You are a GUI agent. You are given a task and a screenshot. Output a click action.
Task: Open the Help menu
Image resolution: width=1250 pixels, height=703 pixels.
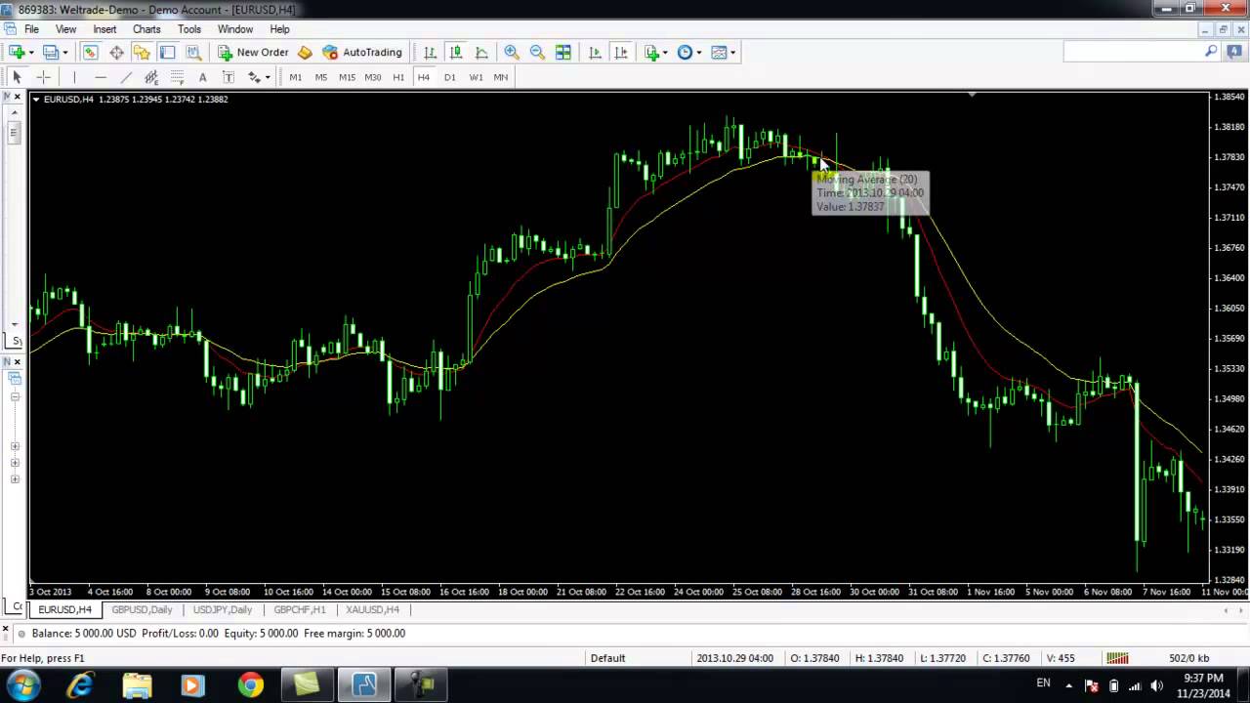(x=279, y=29)
